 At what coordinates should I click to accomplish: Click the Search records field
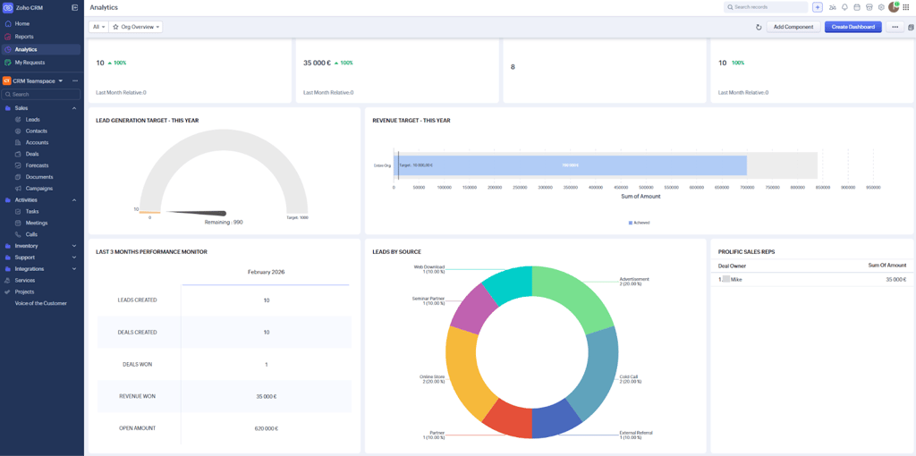766,7
